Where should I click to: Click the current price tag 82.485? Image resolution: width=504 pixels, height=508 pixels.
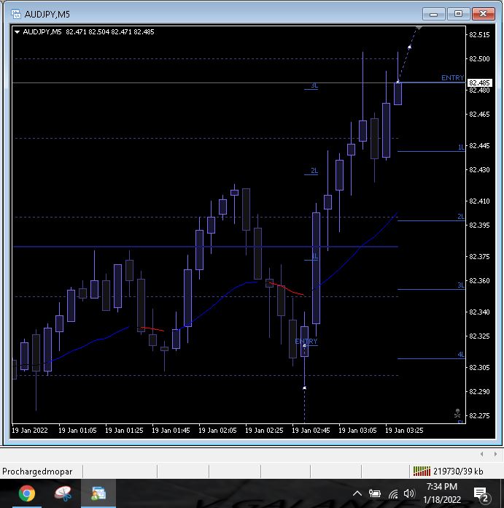click(x=480, y=83)
